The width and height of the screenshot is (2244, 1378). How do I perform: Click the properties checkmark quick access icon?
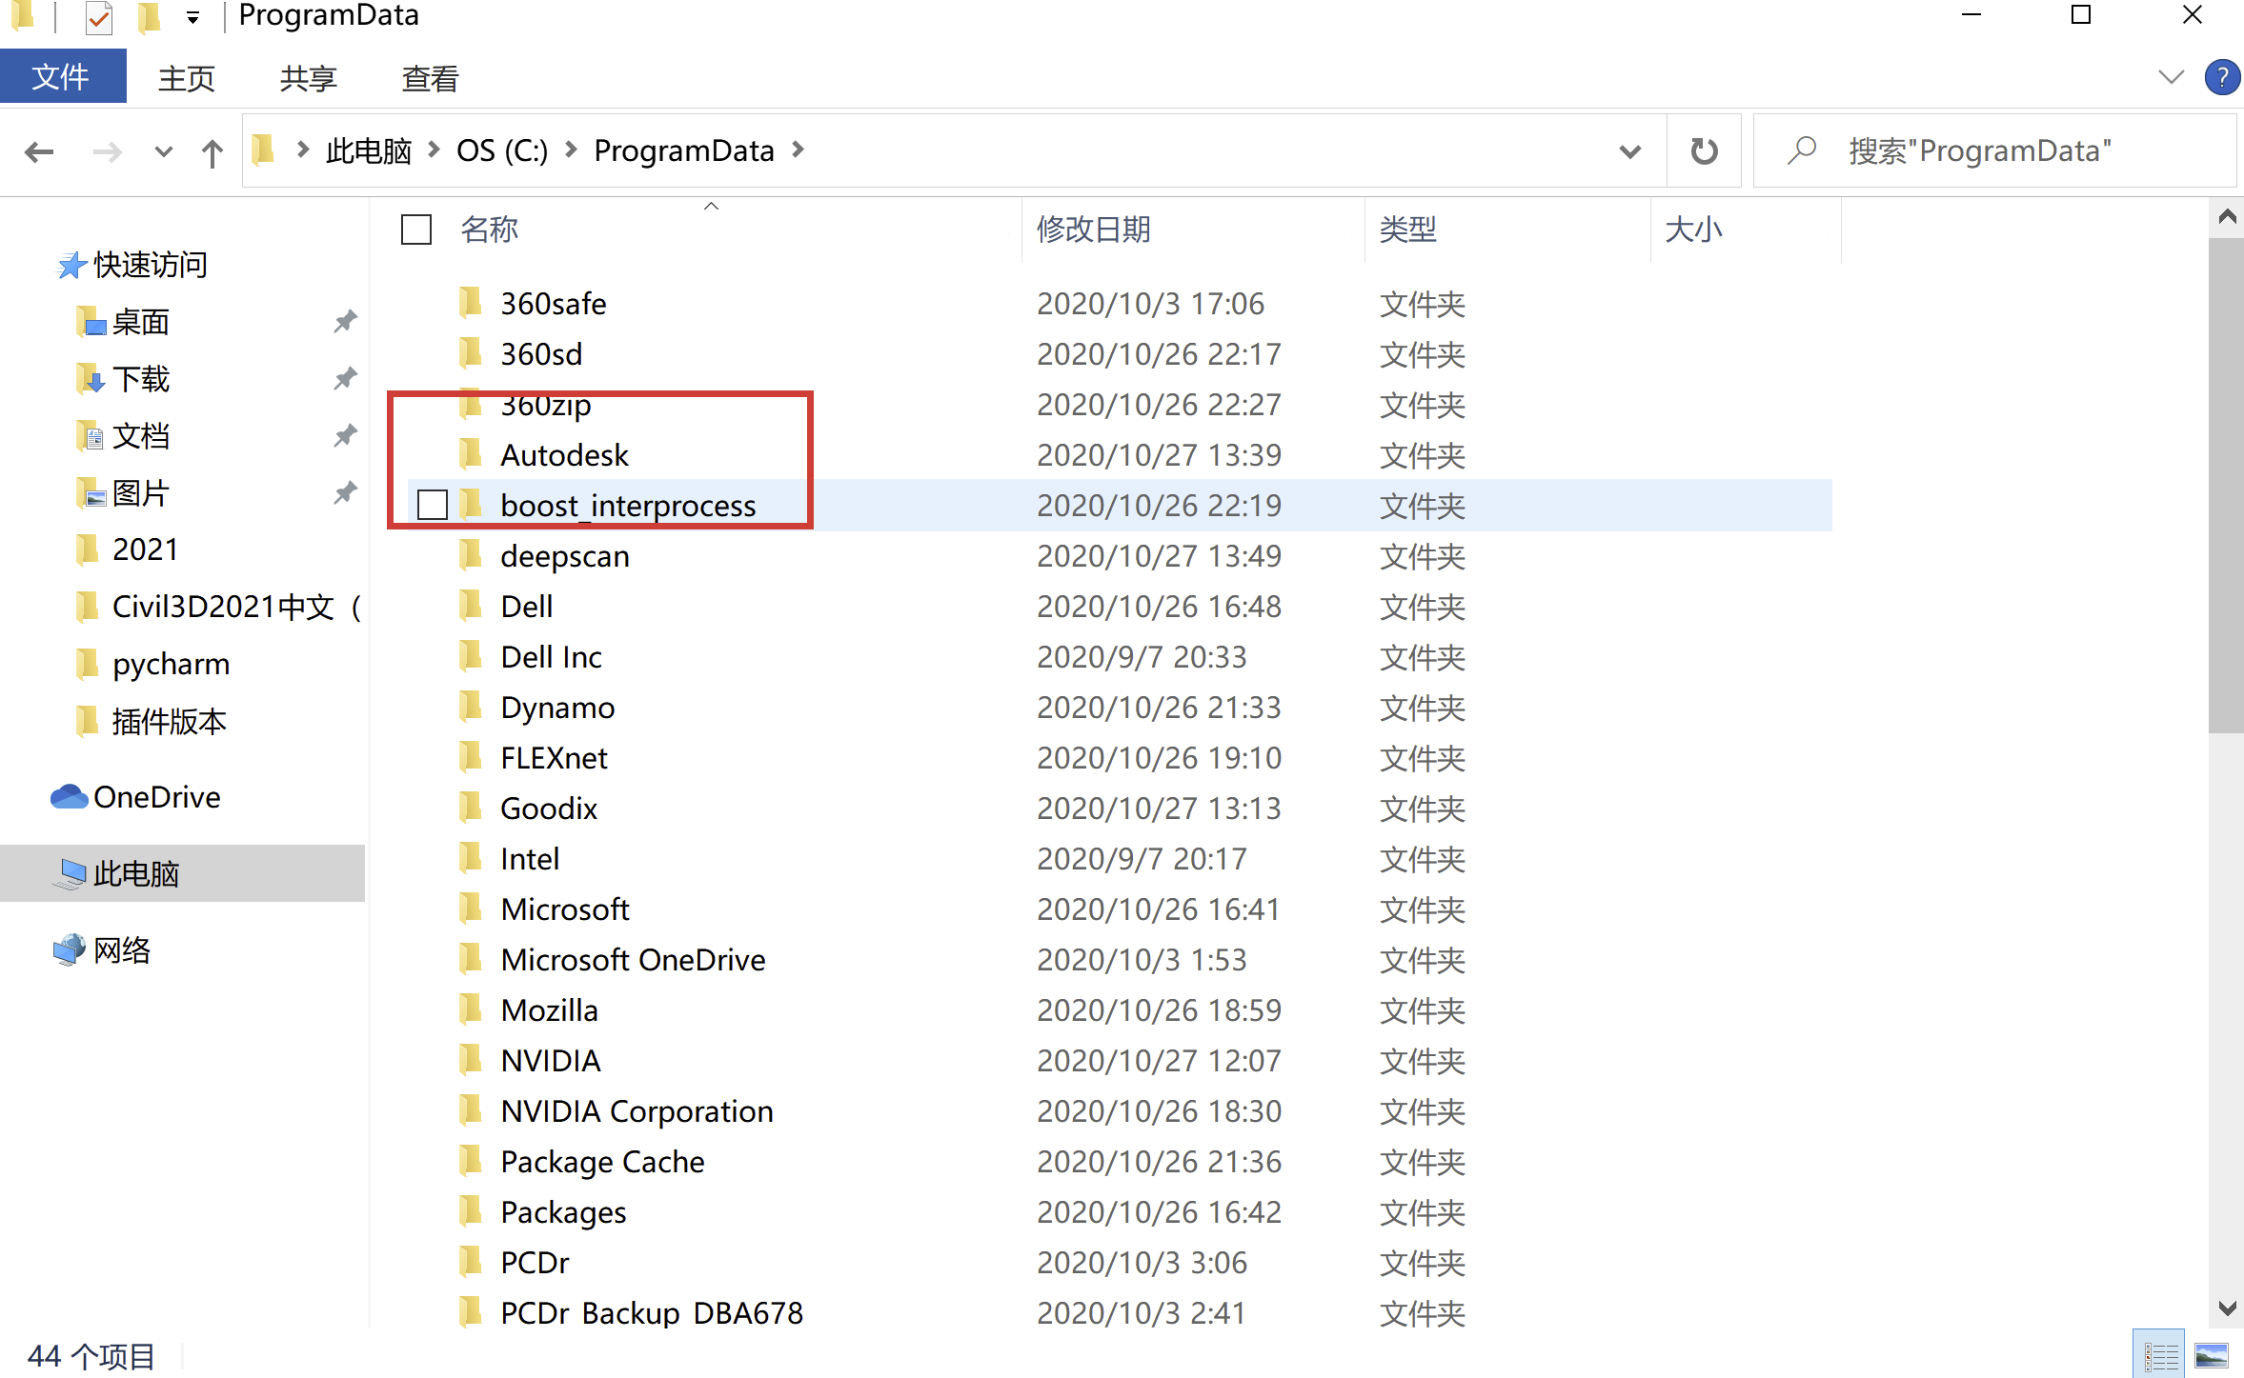(x=99, y=17)
